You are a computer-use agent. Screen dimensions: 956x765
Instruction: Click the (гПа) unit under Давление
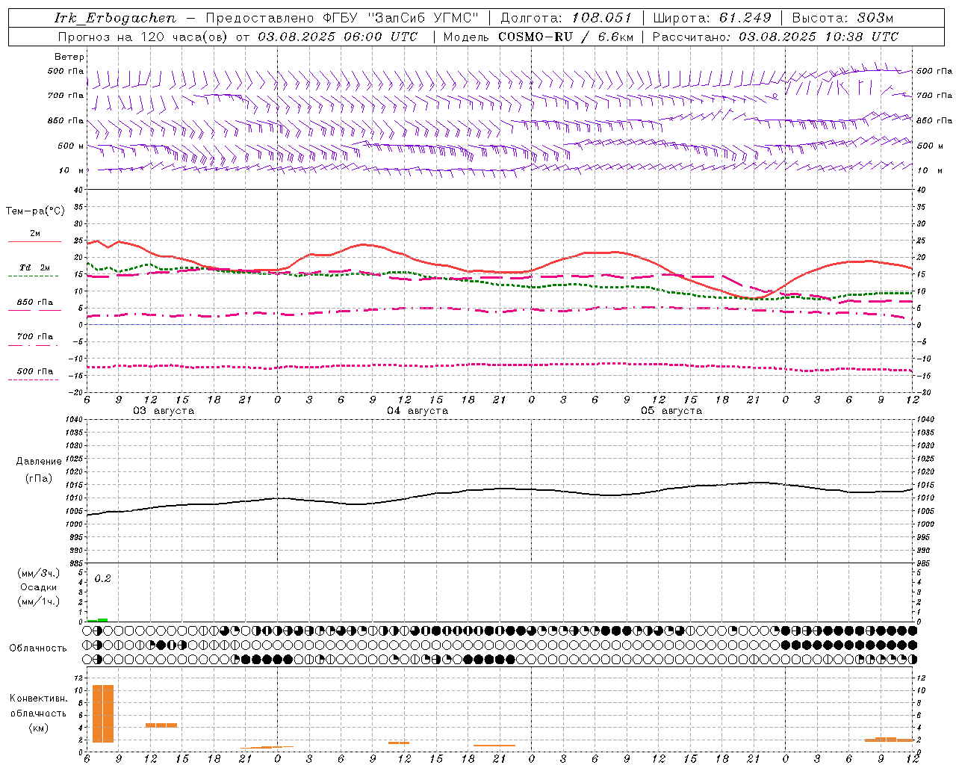coord(38,478)
